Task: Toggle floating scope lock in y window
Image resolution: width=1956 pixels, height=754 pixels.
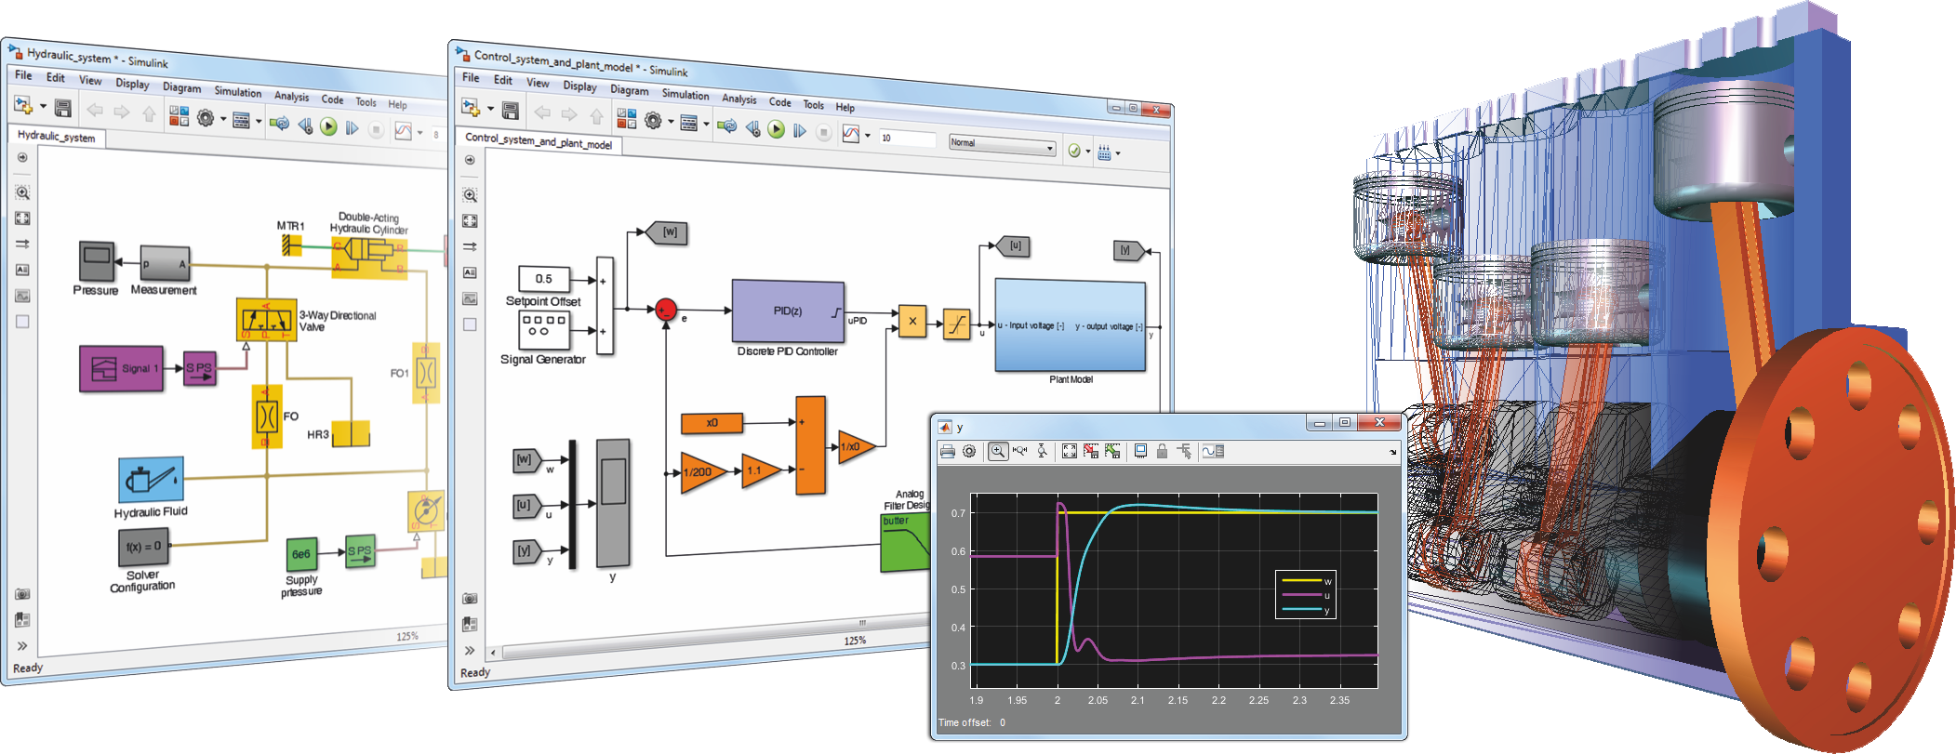Action: coord(1162,451)
